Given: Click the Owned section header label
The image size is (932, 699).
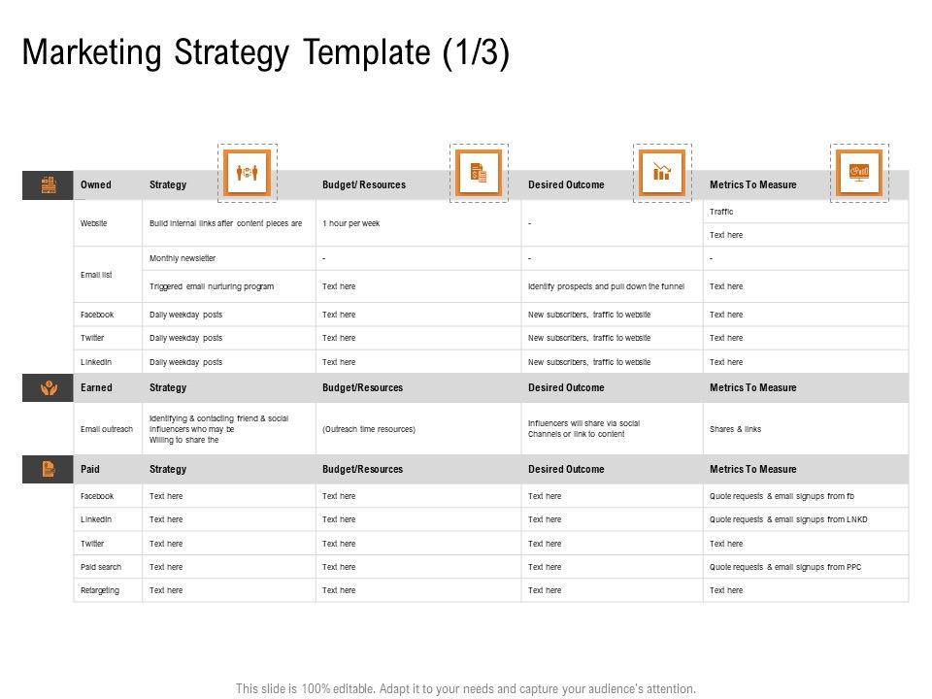Looking at the screenshot, I should 96,184.
